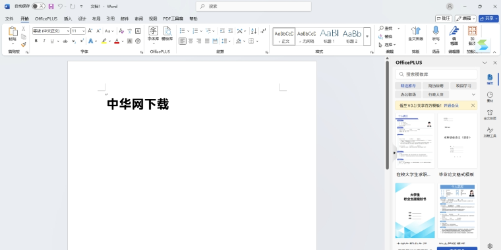Apply strikethrough with the ab icon

pyautogui.click(x=65, y=41)
